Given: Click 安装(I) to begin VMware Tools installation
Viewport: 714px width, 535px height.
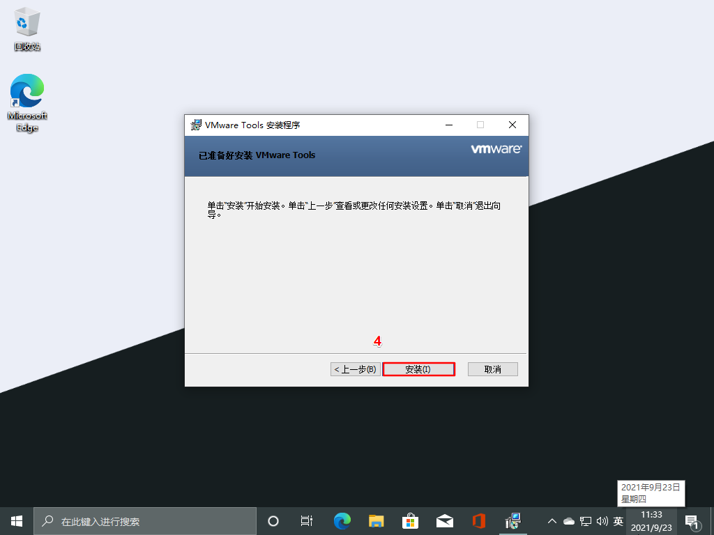Looking at the screenshot, I should click(418, 369).
